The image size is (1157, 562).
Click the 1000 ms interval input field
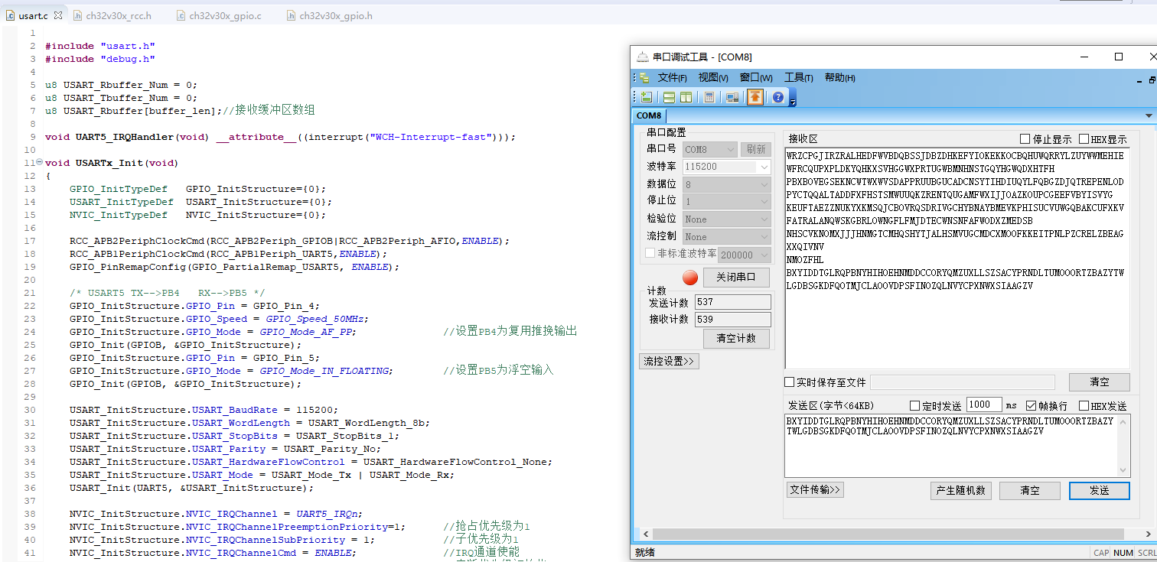click(984, 404)
